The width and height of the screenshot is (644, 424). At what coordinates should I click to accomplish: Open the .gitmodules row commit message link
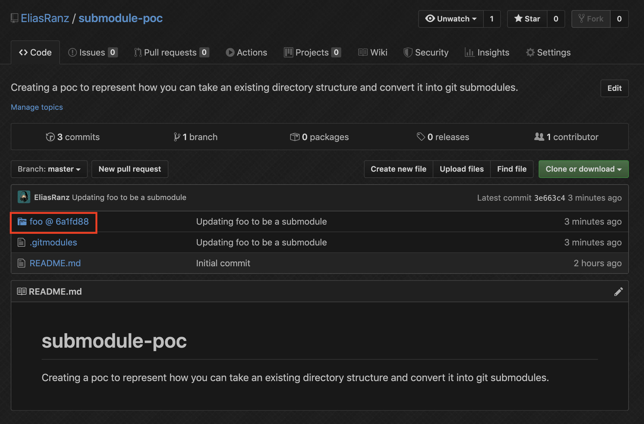pos(261,242)
